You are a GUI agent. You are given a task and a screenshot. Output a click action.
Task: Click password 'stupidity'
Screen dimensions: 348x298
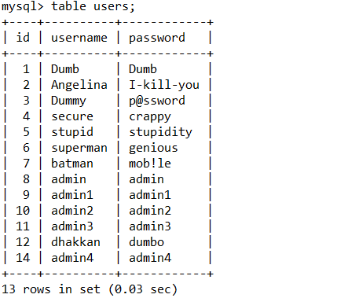click(x=160, y=132)
